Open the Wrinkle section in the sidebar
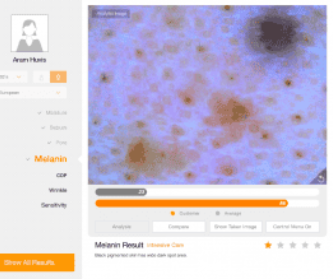The height and width of the screenshot is (279, 333). click(x=58, y=190)
